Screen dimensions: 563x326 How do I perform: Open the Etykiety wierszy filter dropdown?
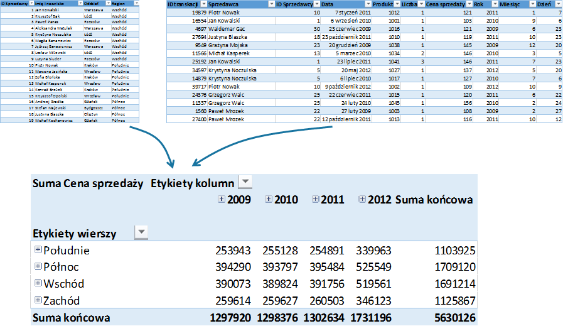[x=142, y=232]
